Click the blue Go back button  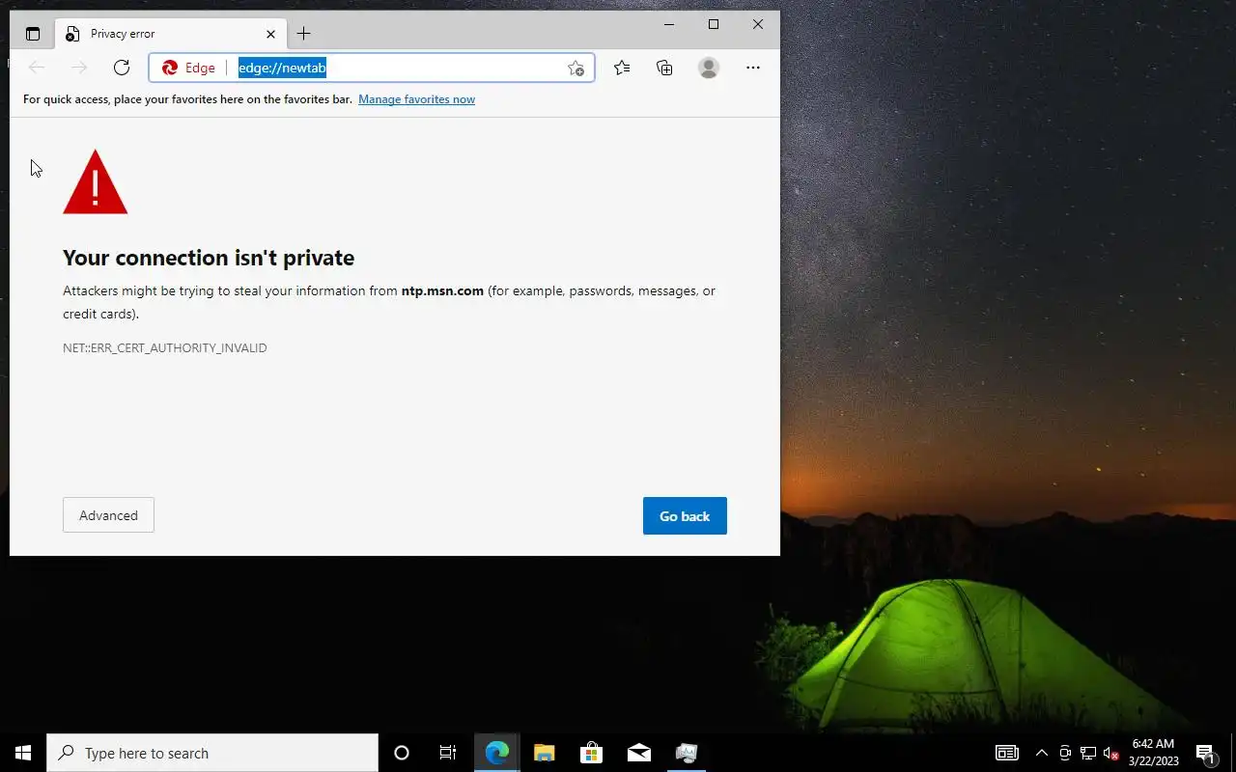coord(685,516)
